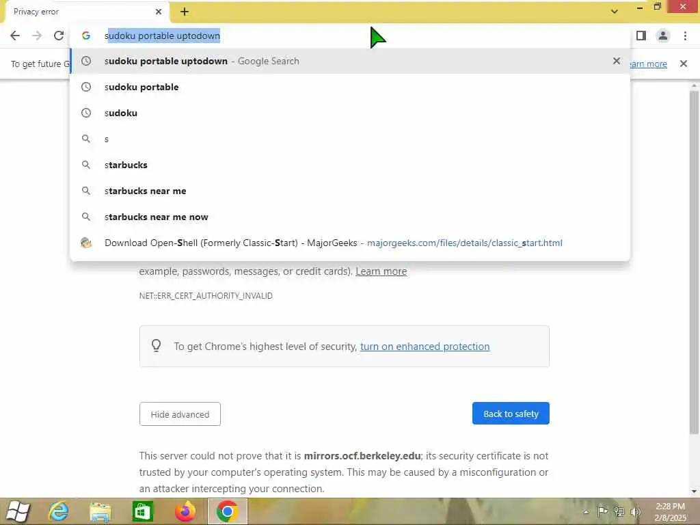700x525 pixels.
Task: Select the 'sudoku portable uptodown' suggestion
Action: pyautogui.click(x=350, y=61)
